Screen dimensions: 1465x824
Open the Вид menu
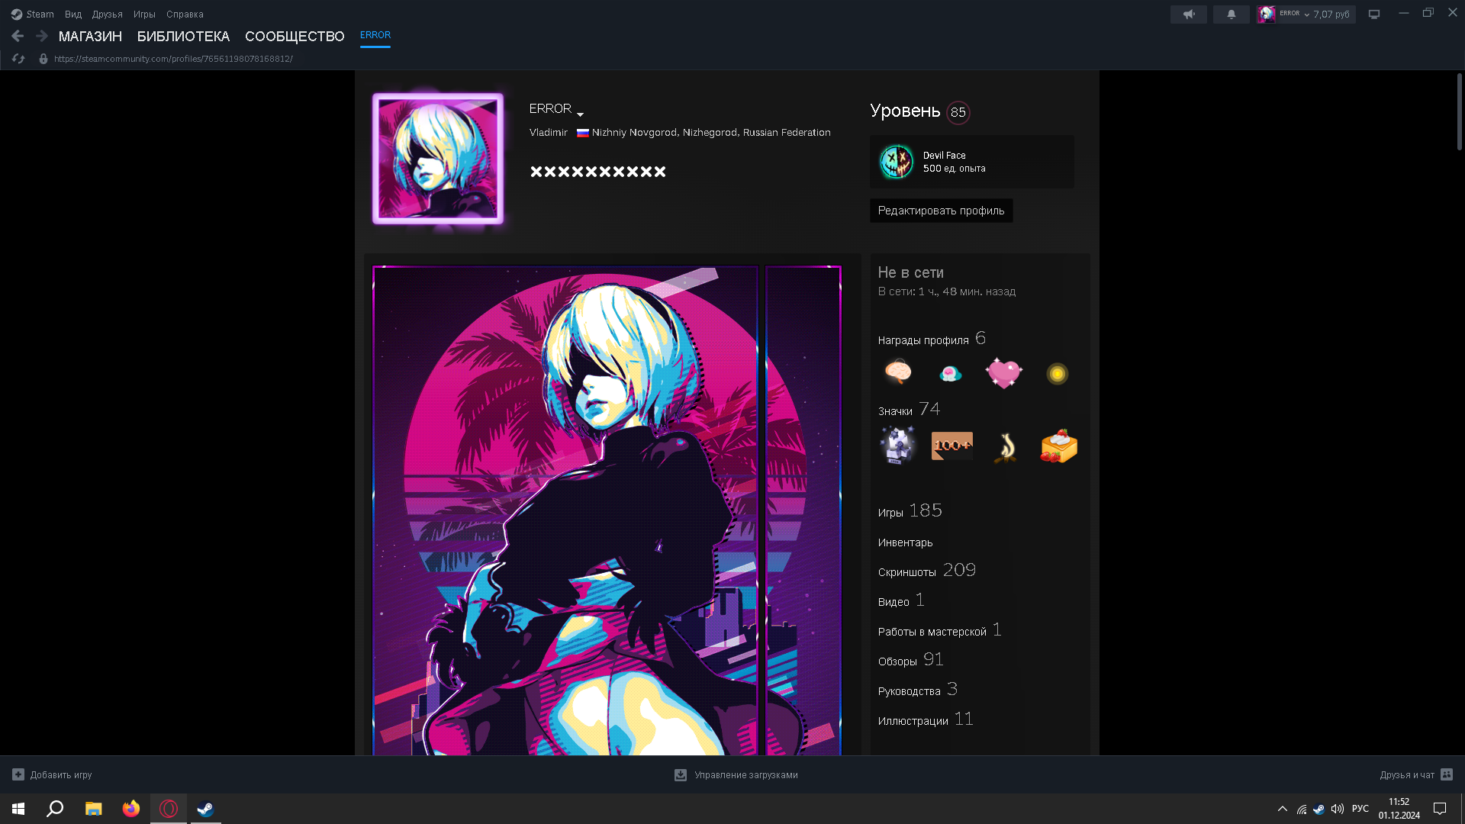tap(73, 14)
